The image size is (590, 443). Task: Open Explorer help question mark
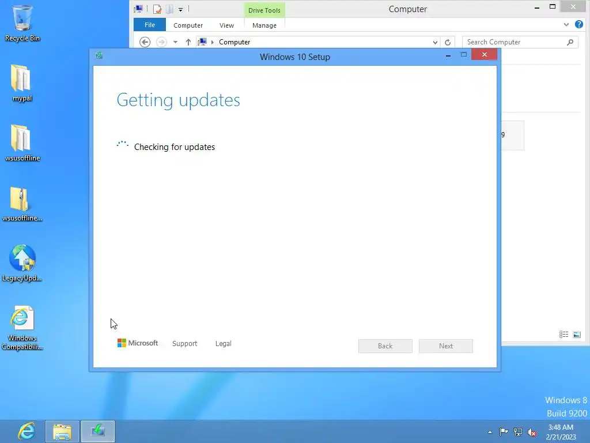(x=578, y=24)
